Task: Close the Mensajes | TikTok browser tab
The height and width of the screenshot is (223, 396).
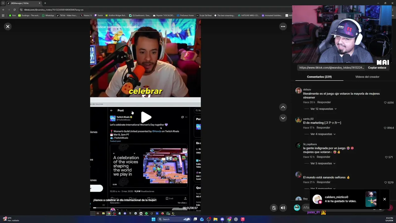Action: coord(40,3)
